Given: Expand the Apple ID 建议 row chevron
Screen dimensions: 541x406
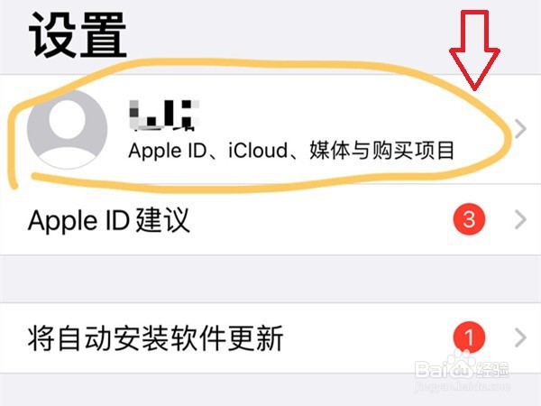Looking at the screenshot, I should point(520,219).
